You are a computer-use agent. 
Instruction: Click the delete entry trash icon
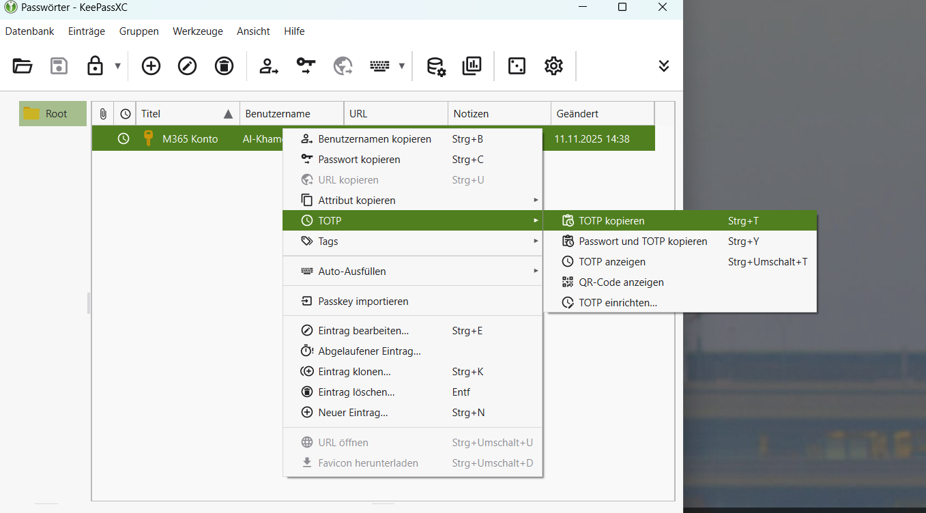[224, 66]
